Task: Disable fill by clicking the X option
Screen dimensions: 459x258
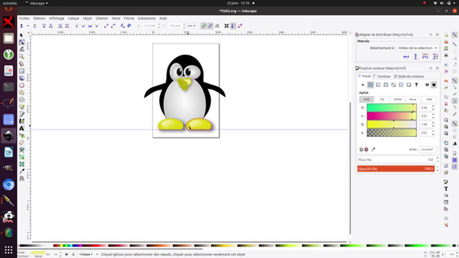Action: 363,85
